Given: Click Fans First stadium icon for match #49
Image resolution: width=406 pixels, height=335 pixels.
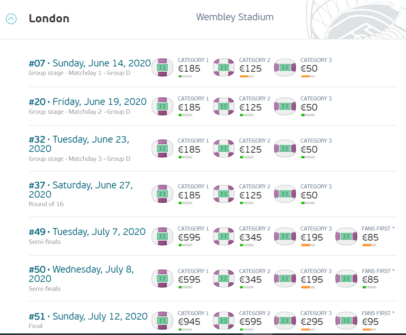Looking at the screenshot, I should 346,236.
